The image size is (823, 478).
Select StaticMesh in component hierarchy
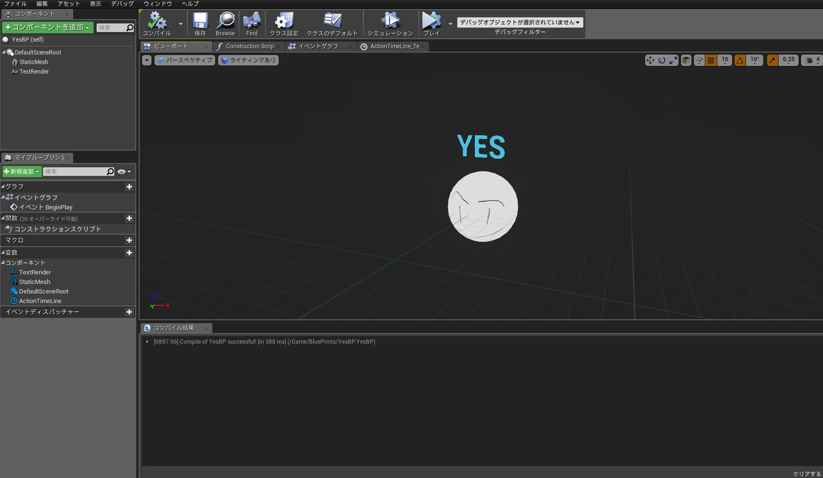point(33,62)
